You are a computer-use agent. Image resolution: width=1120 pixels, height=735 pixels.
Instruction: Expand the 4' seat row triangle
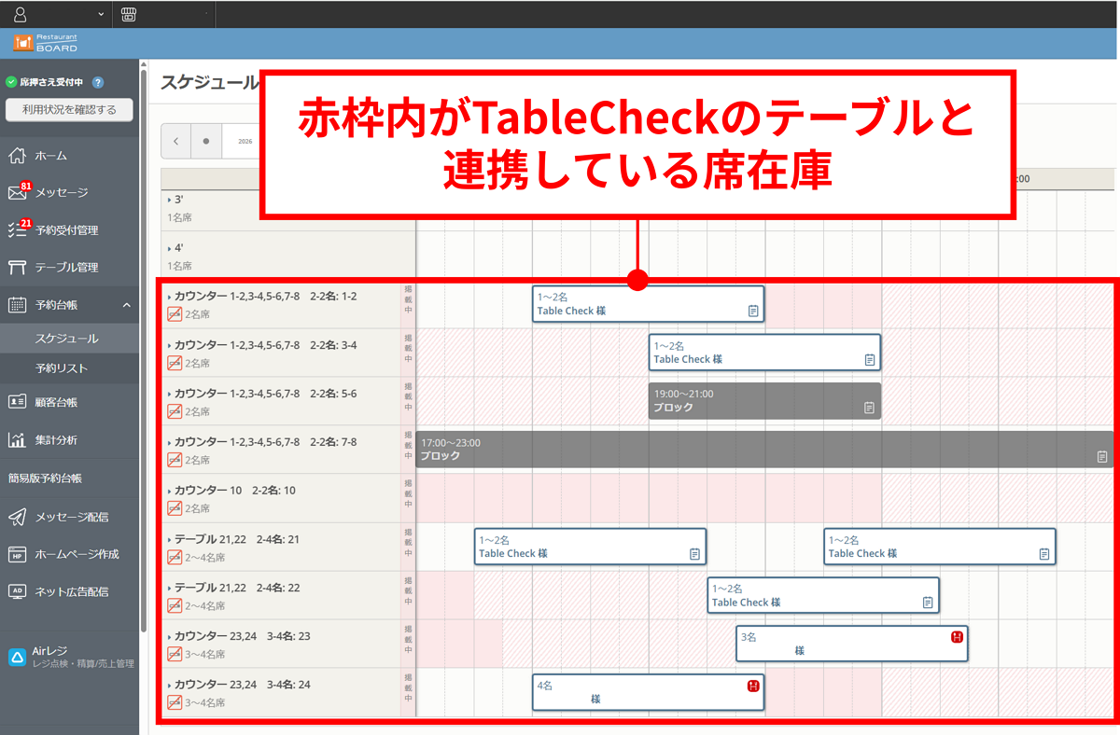click(169, 249)
